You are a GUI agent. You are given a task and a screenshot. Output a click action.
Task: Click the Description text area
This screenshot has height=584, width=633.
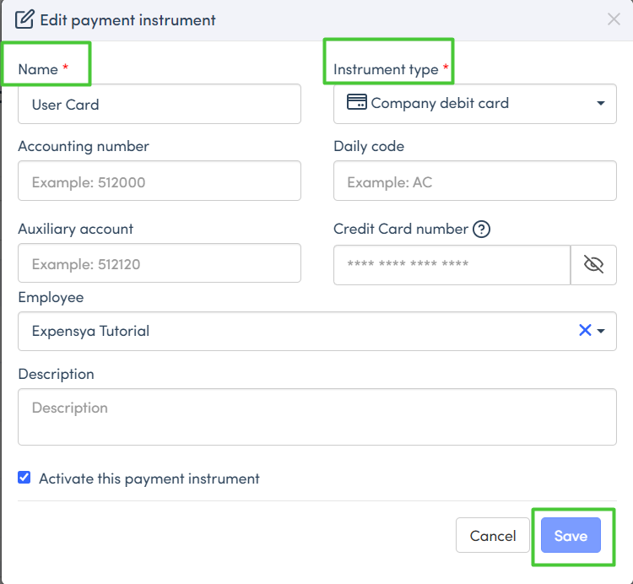(316, 417)
